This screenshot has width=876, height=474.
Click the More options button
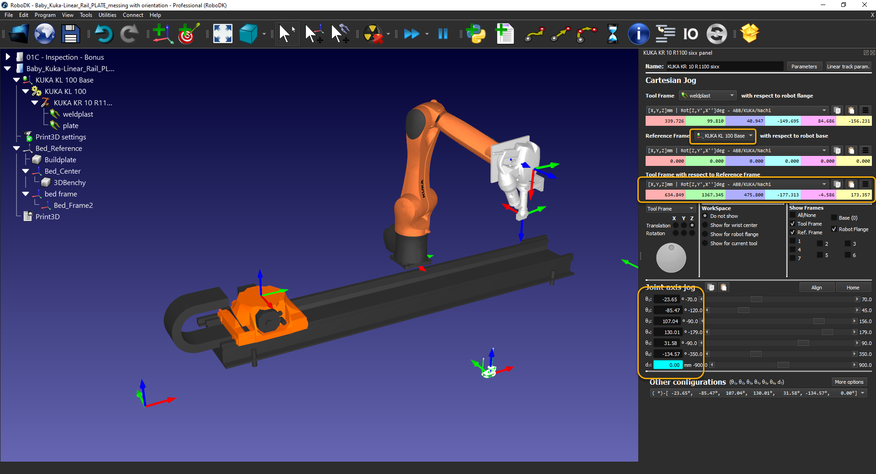[849, 382]
